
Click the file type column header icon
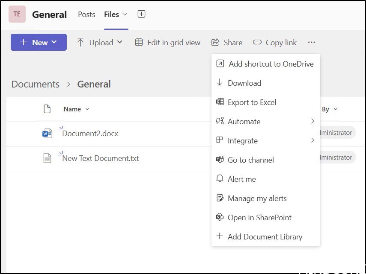(x=47, y=109)
